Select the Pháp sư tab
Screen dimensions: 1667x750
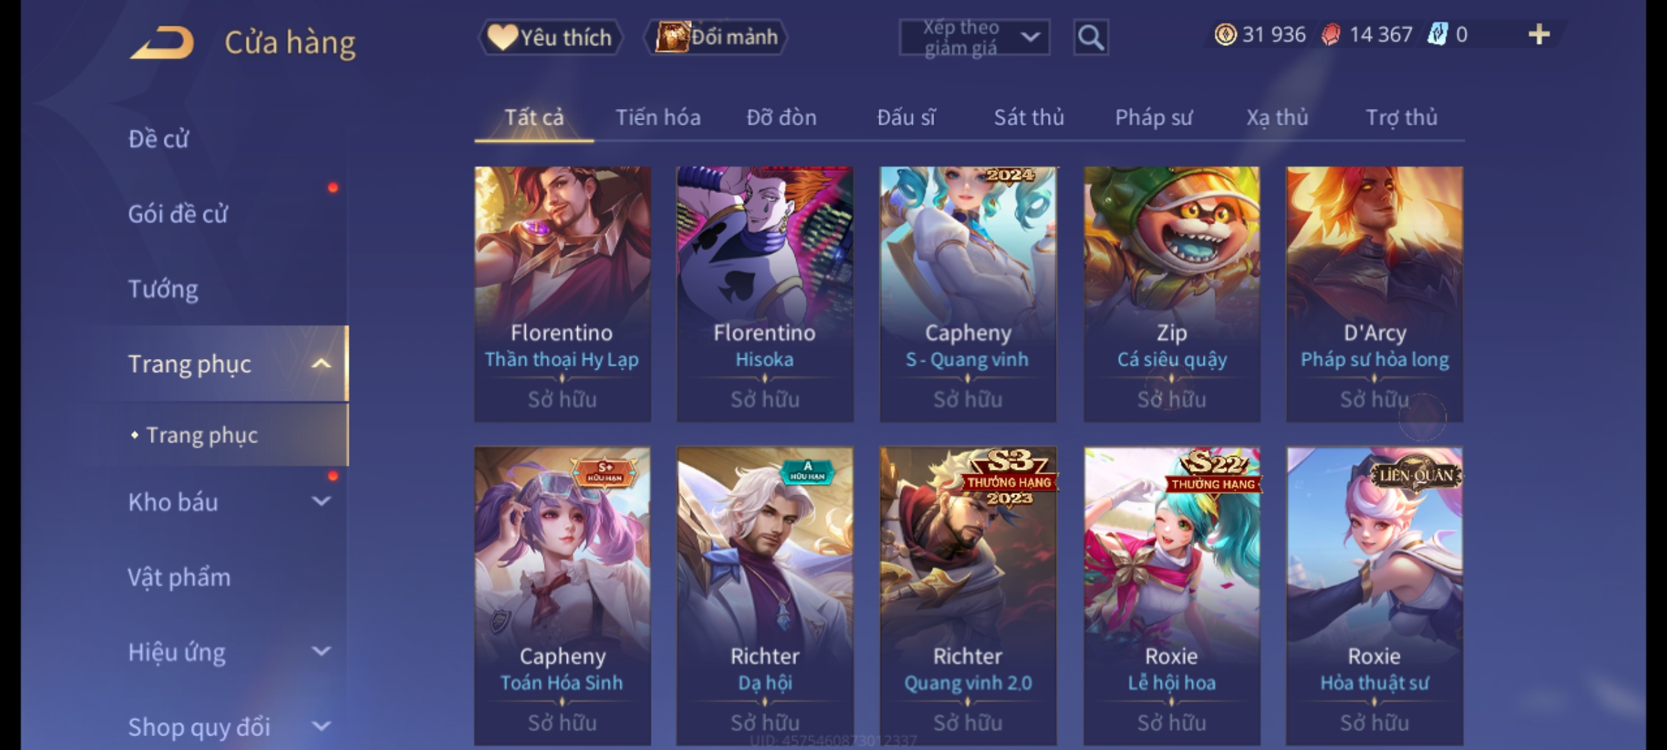(1154, 117)
